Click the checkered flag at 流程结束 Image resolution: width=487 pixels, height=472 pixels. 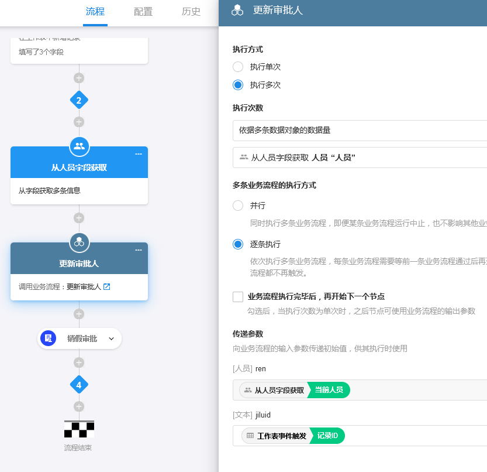pyautogui.click(x=79, y=429)
